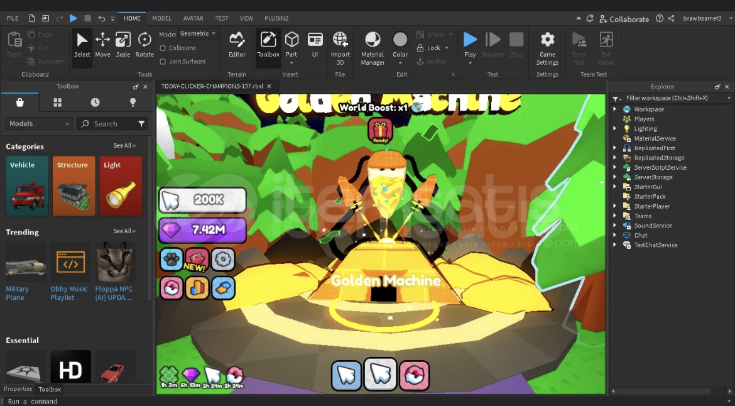Switch to the VIEW ribbon tab

pyautogui.click(x=246, y=18)
